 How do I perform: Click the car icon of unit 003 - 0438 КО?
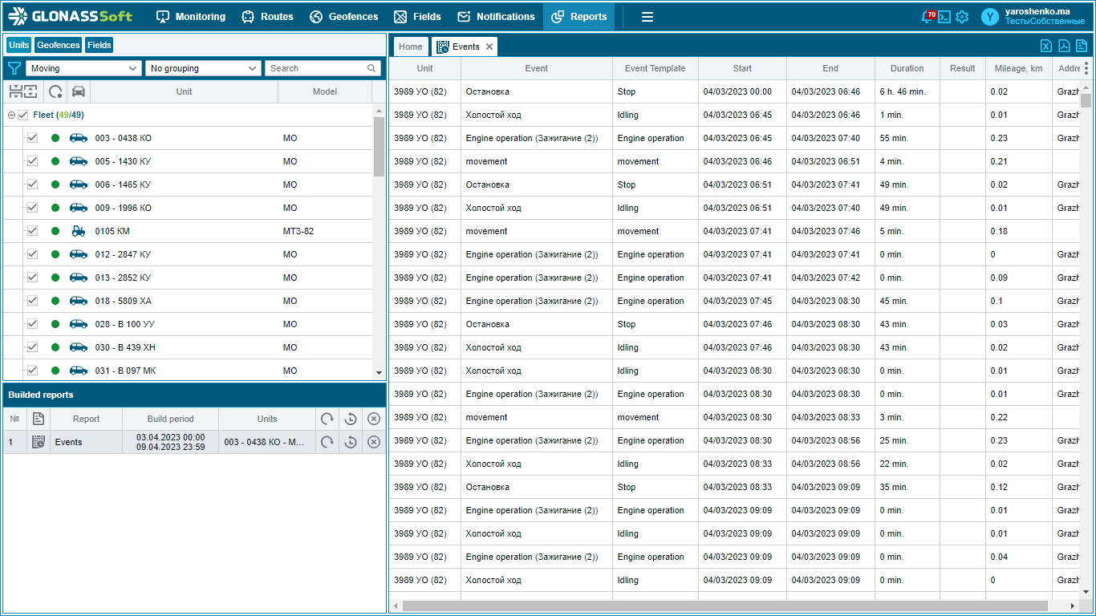pyautogui.click(x=79, y=138)
